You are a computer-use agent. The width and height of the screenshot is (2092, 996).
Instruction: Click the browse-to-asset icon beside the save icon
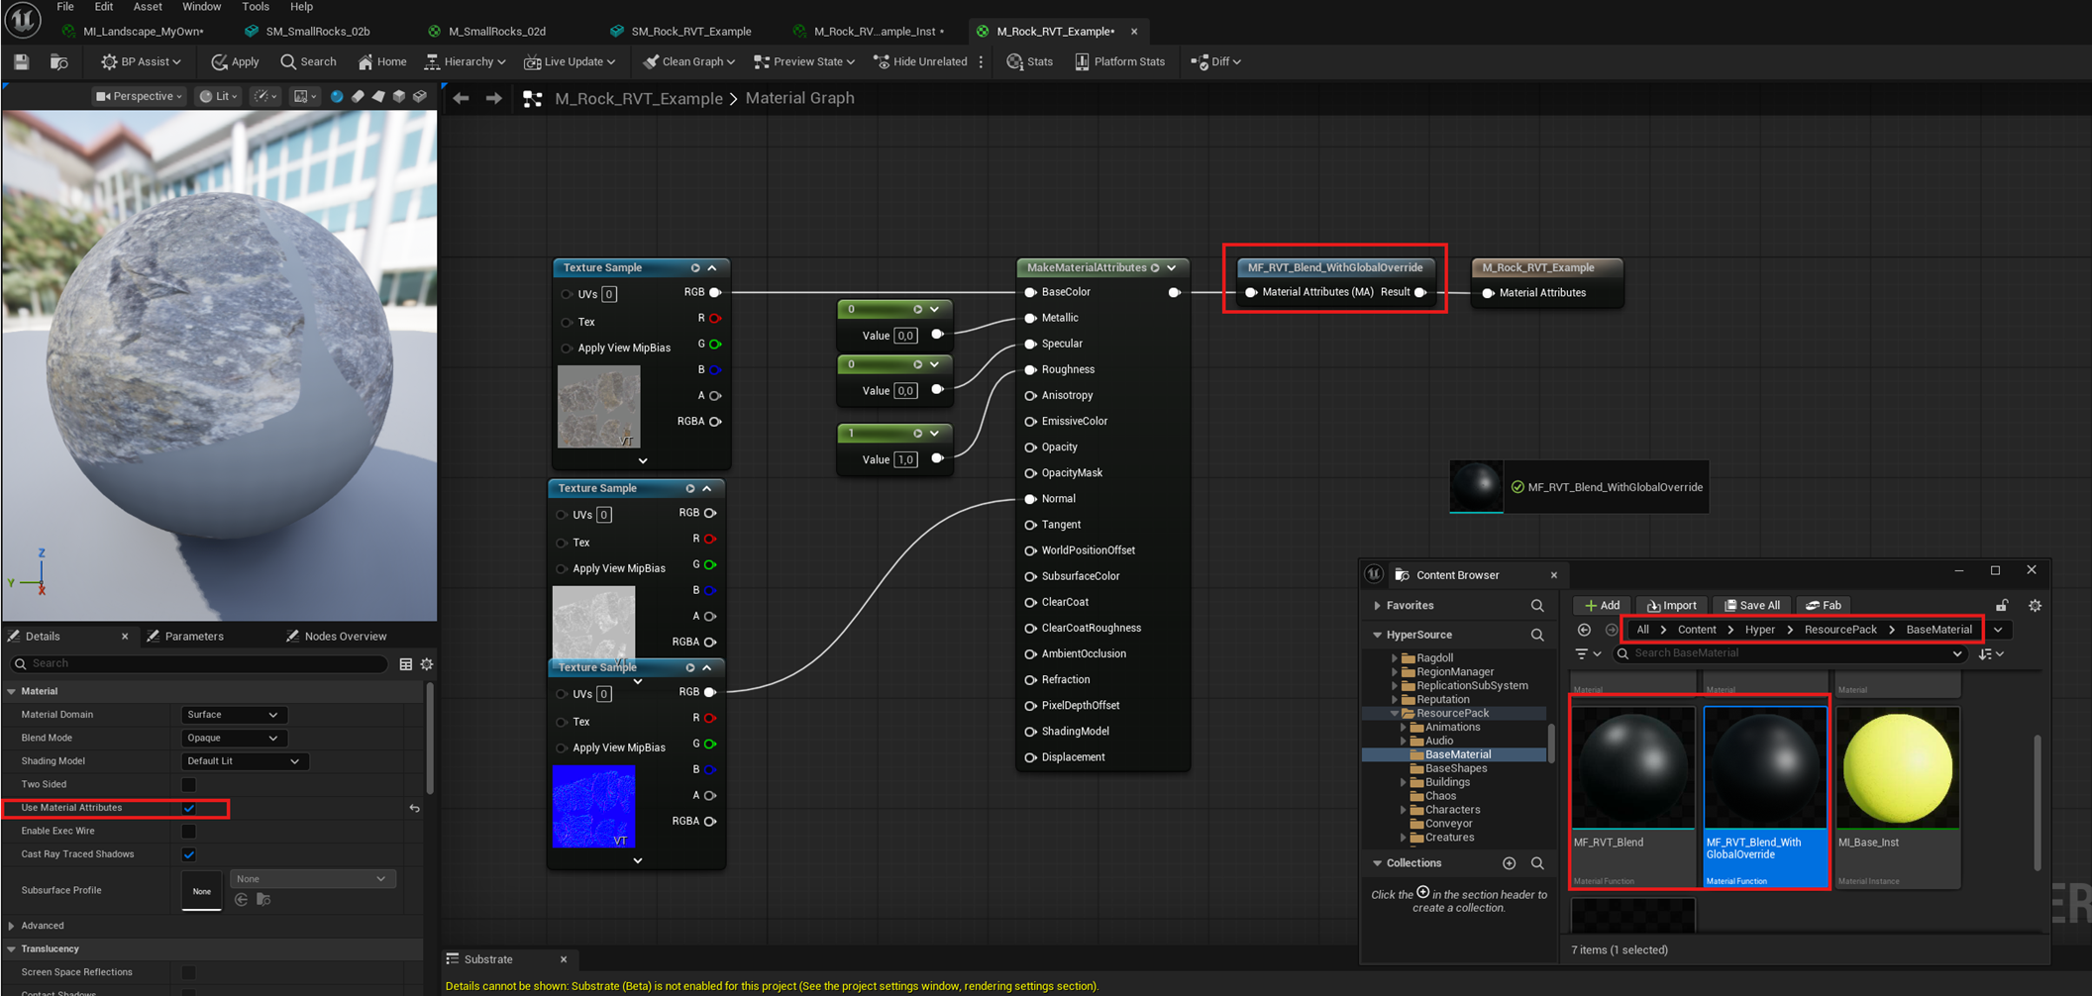[59, 61]
